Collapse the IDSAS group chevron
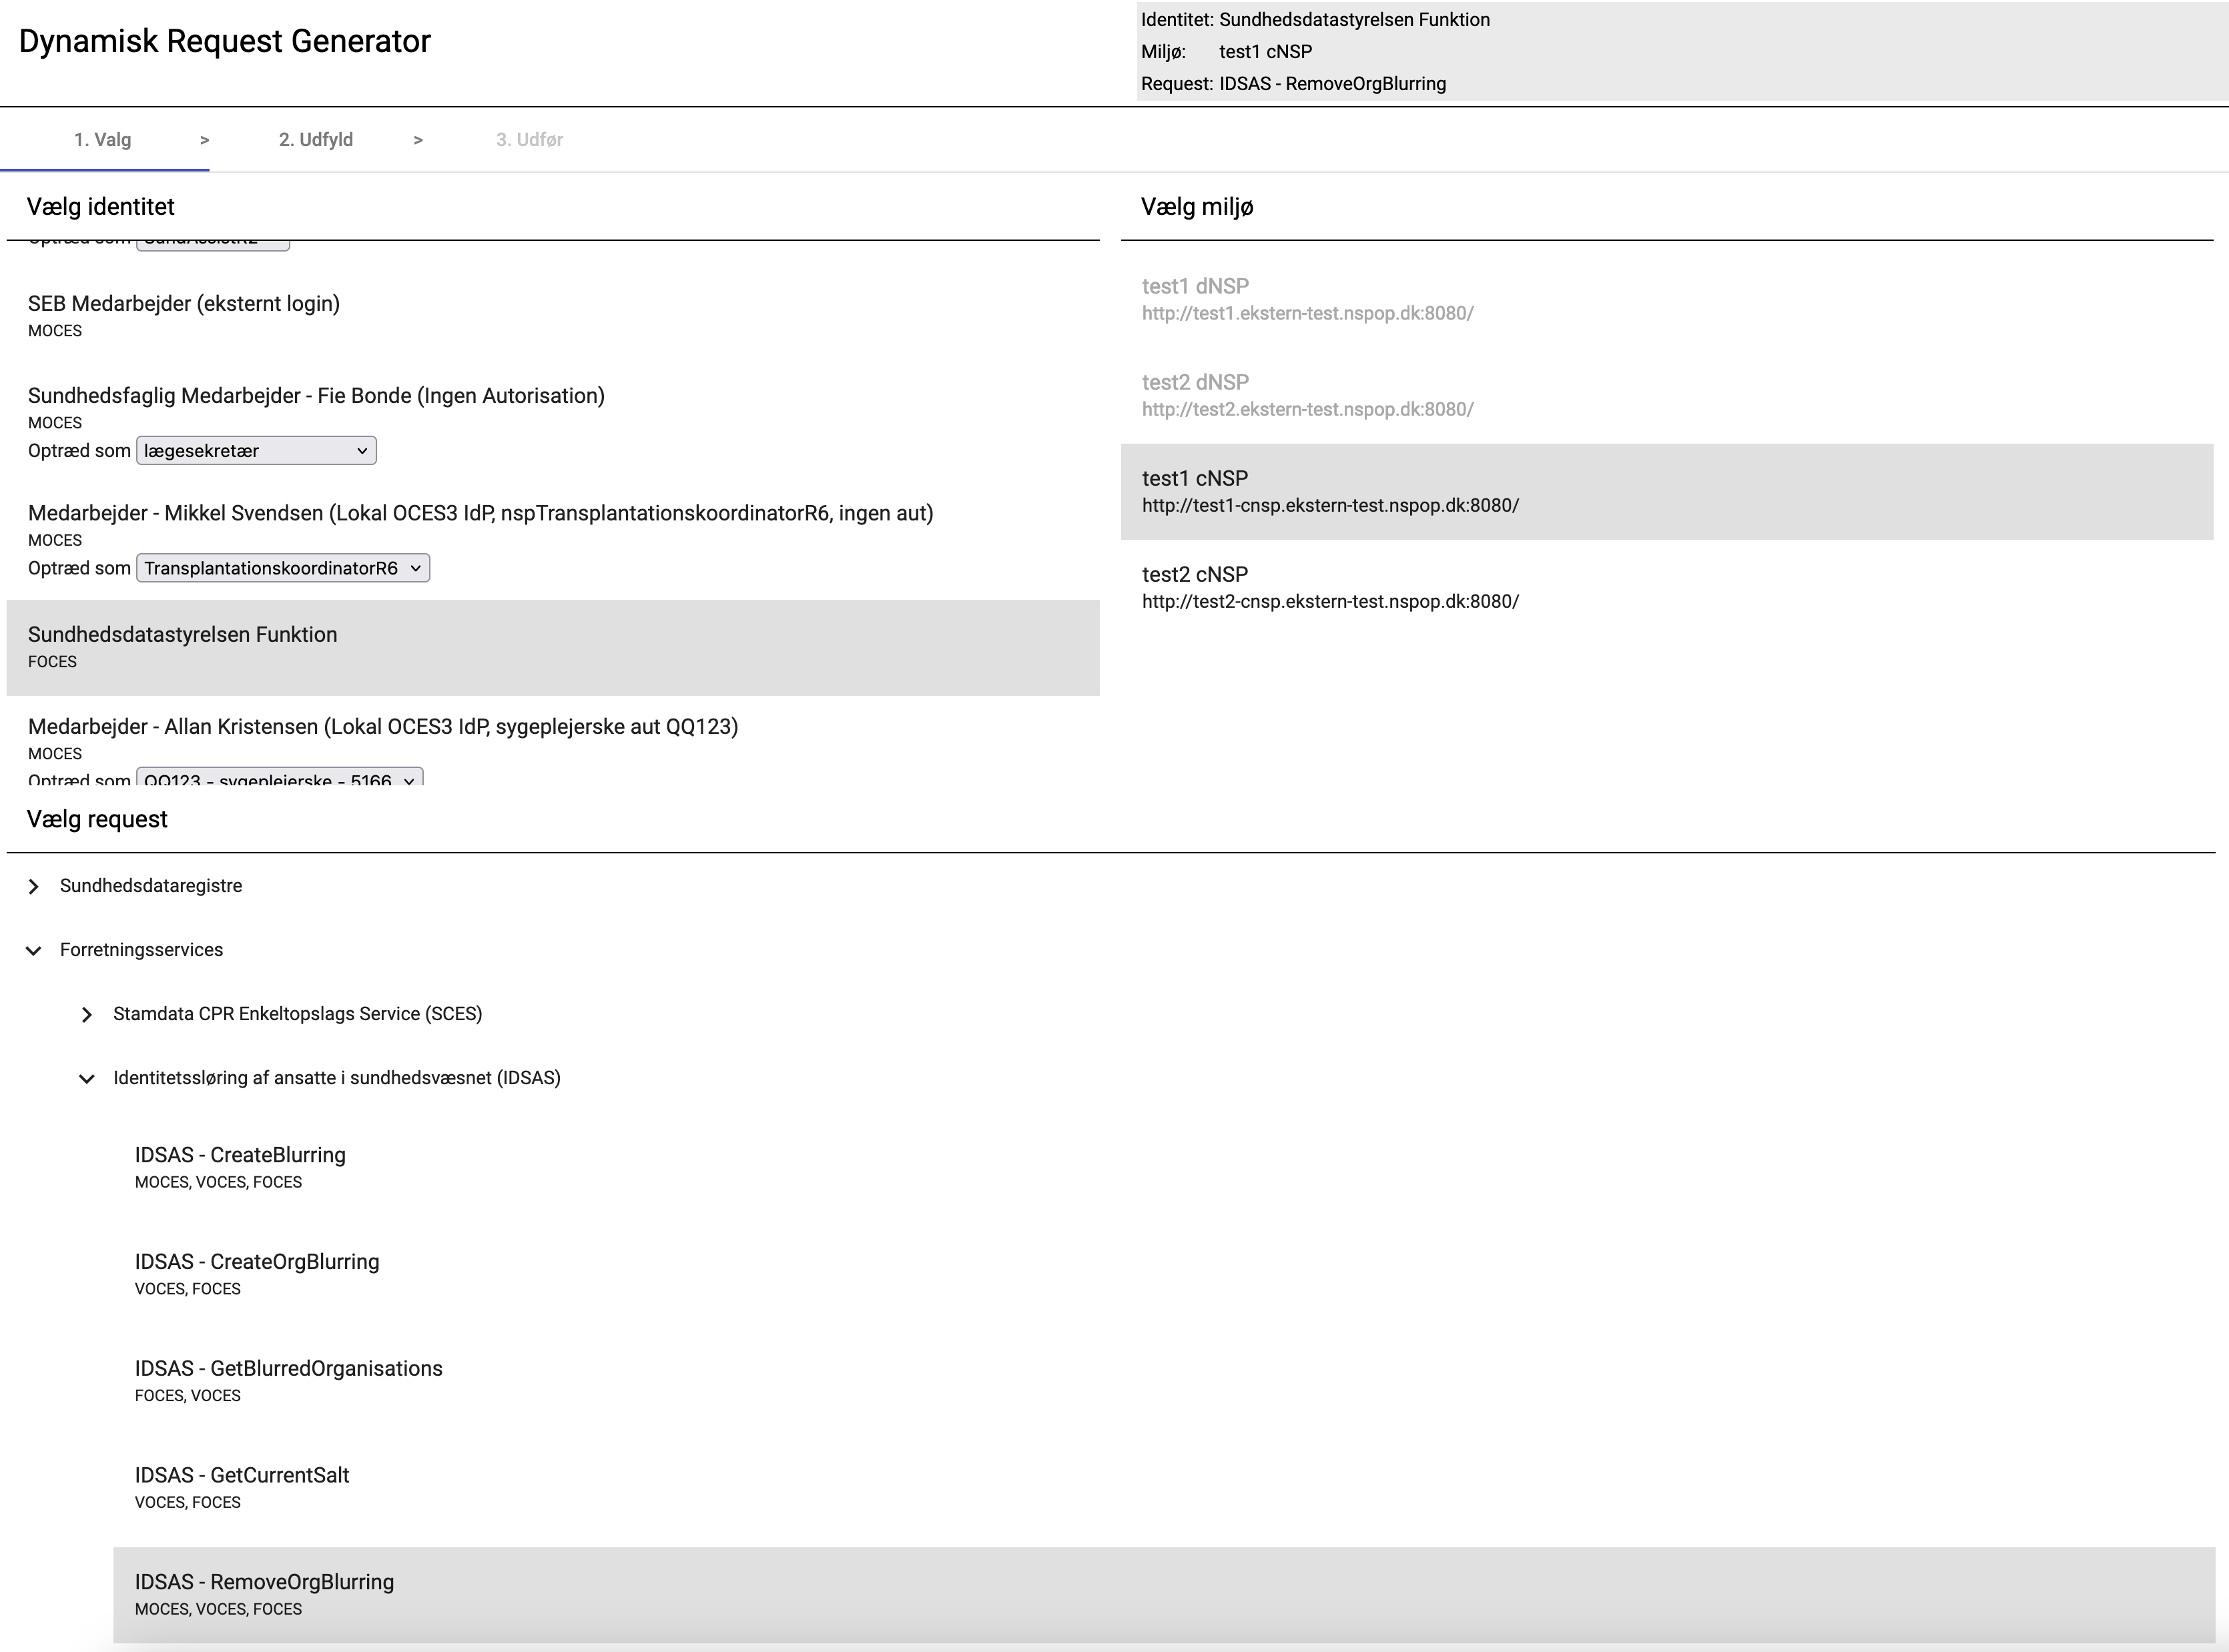This screenshot has height=1652, width=2229. [87, 1079]
